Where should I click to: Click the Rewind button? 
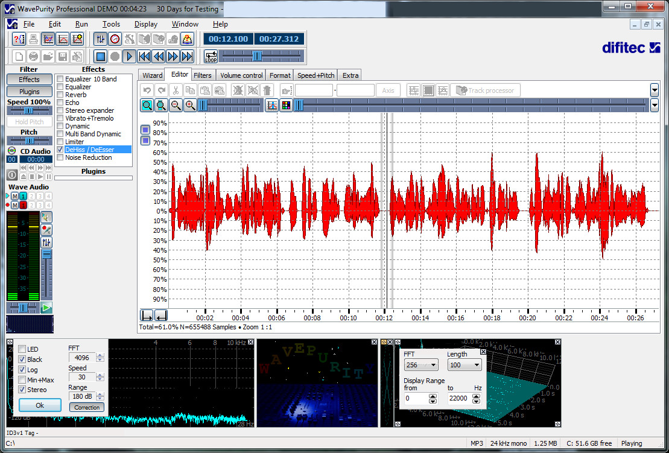[159, 56]
